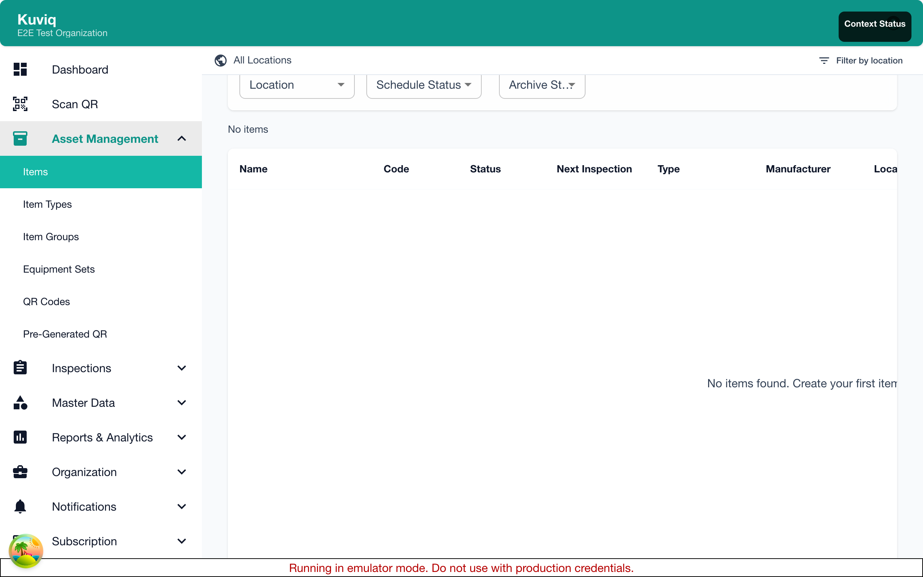Click the Notifications menu label
Viewport: 923px width, 577px height.
pos(84,506)
